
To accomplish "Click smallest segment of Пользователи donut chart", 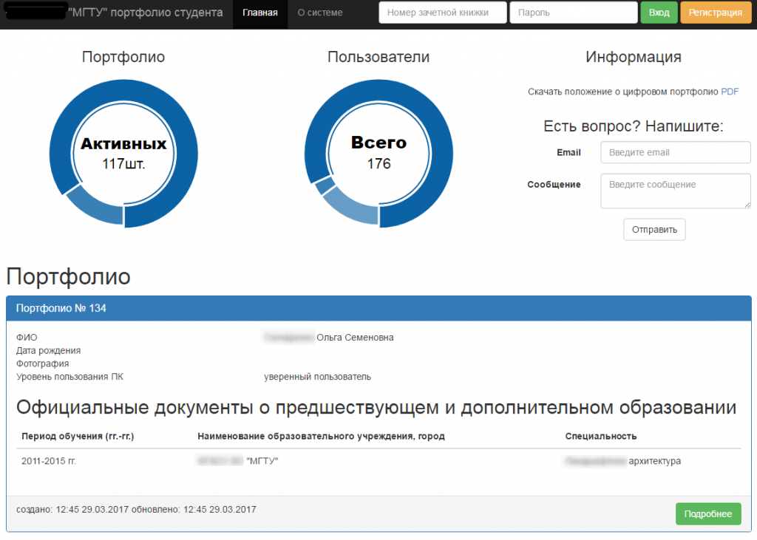I will pos(321,186).
